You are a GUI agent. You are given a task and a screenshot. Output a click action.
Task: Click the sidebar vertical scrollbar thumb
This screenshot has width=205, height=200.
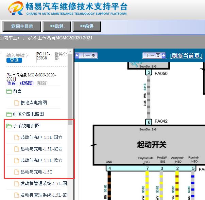[x=70, y=90]
